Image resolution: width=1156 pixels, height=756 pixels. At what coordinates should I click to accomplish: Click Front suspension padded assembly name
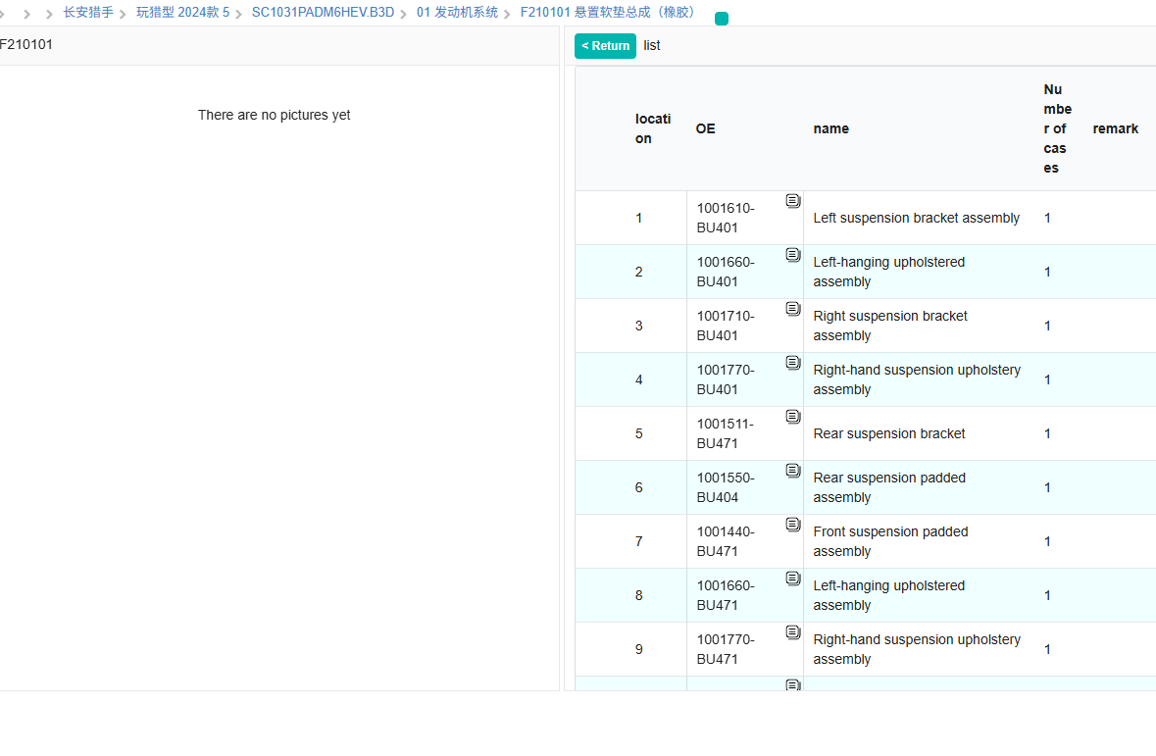pos(890,540)
